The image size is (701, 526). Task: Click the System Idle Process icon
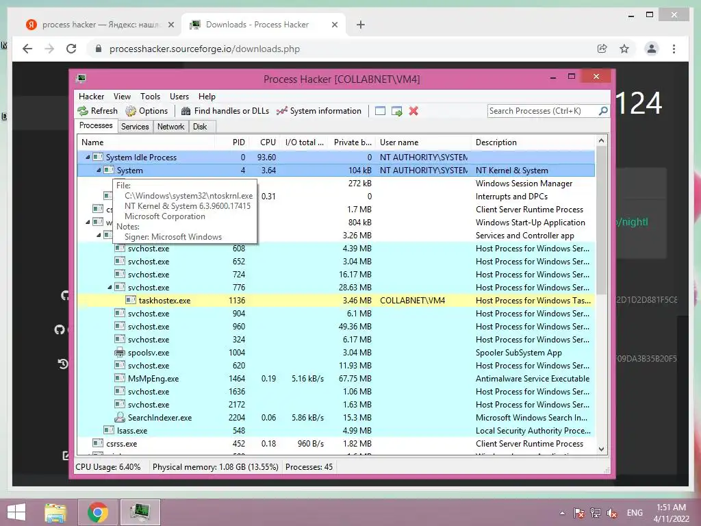pos(98,157)
